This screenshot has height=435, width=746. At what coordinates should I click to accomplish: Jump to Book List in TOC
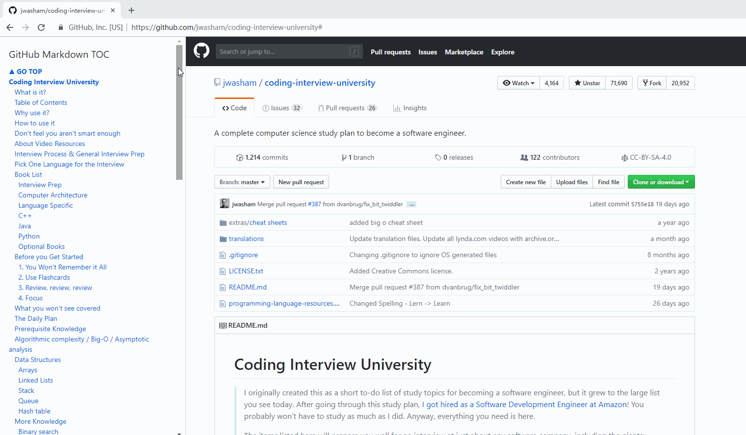click(x=28, y=174)
